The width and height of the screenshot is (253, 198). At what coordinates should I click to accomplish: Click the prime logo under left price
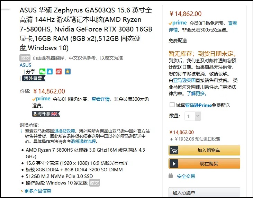tap(42, 99)
